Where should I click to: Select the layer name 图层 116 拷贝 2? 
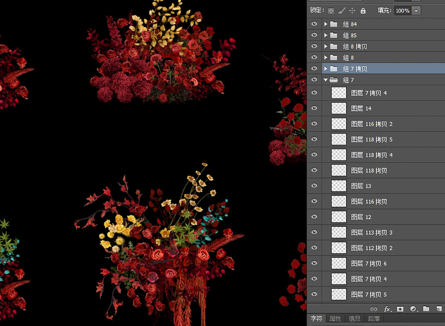372,124
